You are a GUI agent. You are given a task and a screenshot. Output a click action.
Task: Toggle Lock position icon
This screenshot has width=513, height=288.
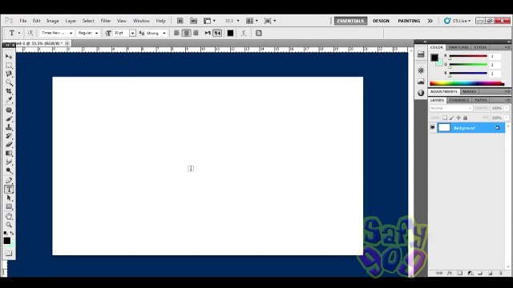click(458, 118)
